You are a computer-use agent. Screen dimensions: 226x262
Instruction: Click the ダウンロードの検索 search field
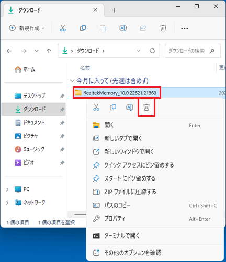point(193,51)
